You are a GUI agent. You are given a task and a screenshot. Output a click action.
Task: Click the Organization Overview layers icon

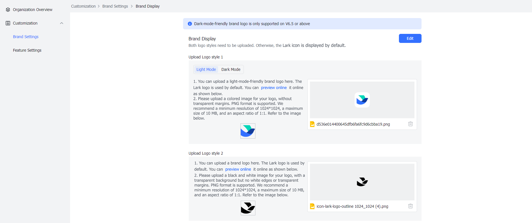click(8, 10)
